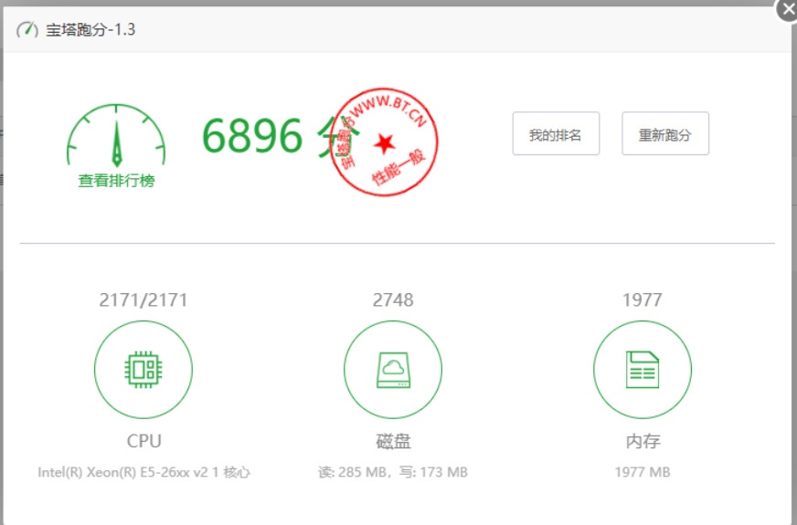Click the 磁盘 disk icon
The height and width of the screenshot is (525, 797).
pos(393,369)
